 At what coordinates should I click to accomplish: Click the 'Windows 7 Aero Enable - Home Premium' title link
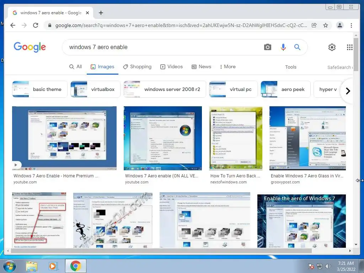(56, 176)
